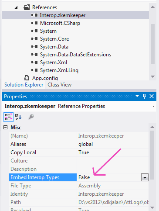Viewport: 159px width, 211px height.
Task: Select the App.config file icon
Action: [x=27, y=78]
